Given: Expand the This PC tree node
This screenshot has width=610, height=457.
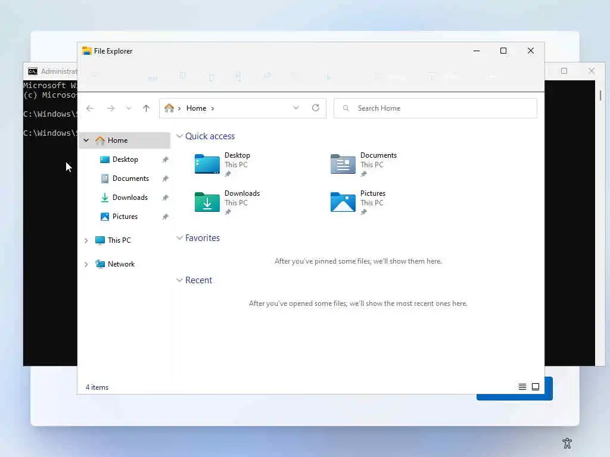Looking at the screenshot, I should point(86,240).
